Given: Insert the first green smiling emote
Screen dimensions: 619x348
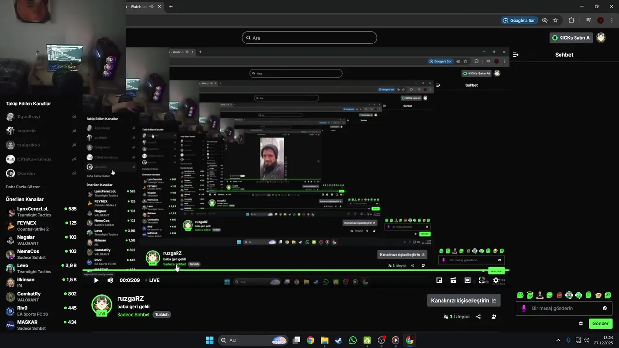Looking at the screenshot, I should (520, 295).
